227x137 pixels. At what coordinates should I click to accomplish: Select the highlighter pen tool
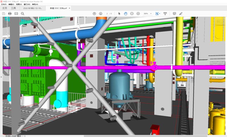pyautogui.click(x=181, y=14)
